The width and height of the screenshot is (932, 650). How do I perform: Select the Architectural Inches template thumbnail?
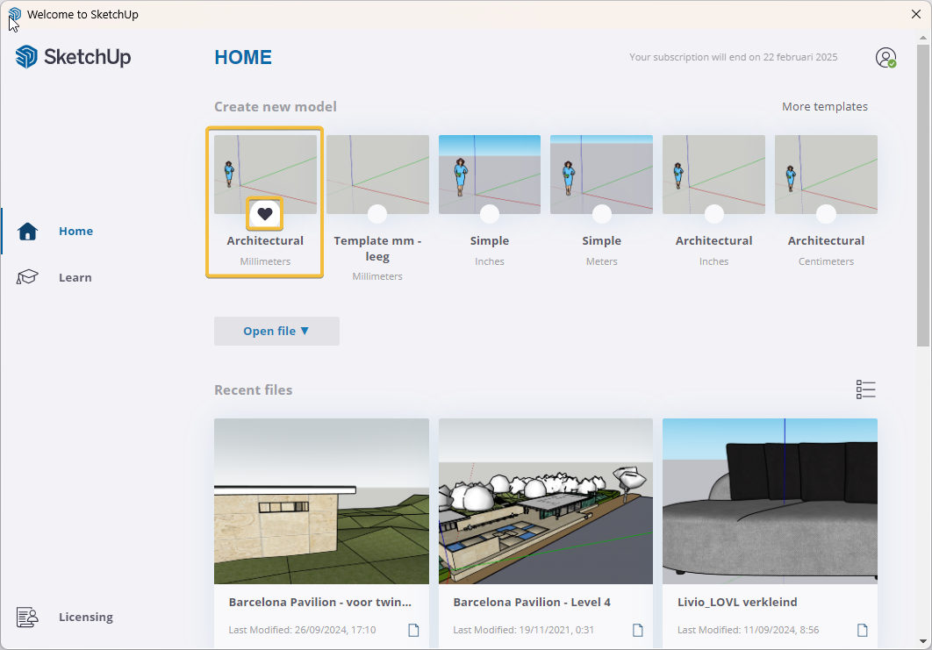713,174
